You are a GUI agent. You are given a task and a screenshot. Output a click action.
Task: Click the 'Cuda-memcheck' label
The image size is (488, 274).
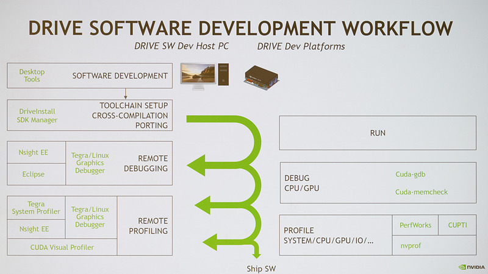point(422,192)
